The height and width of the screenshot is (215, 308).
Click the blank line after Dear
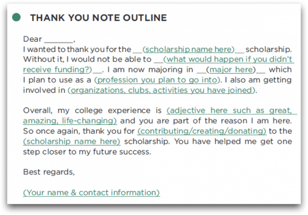pyautogui.click(x=59, y=40)
